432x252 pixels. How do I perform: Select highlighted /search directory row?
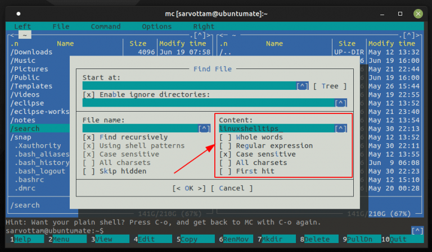tap(40, 129)
